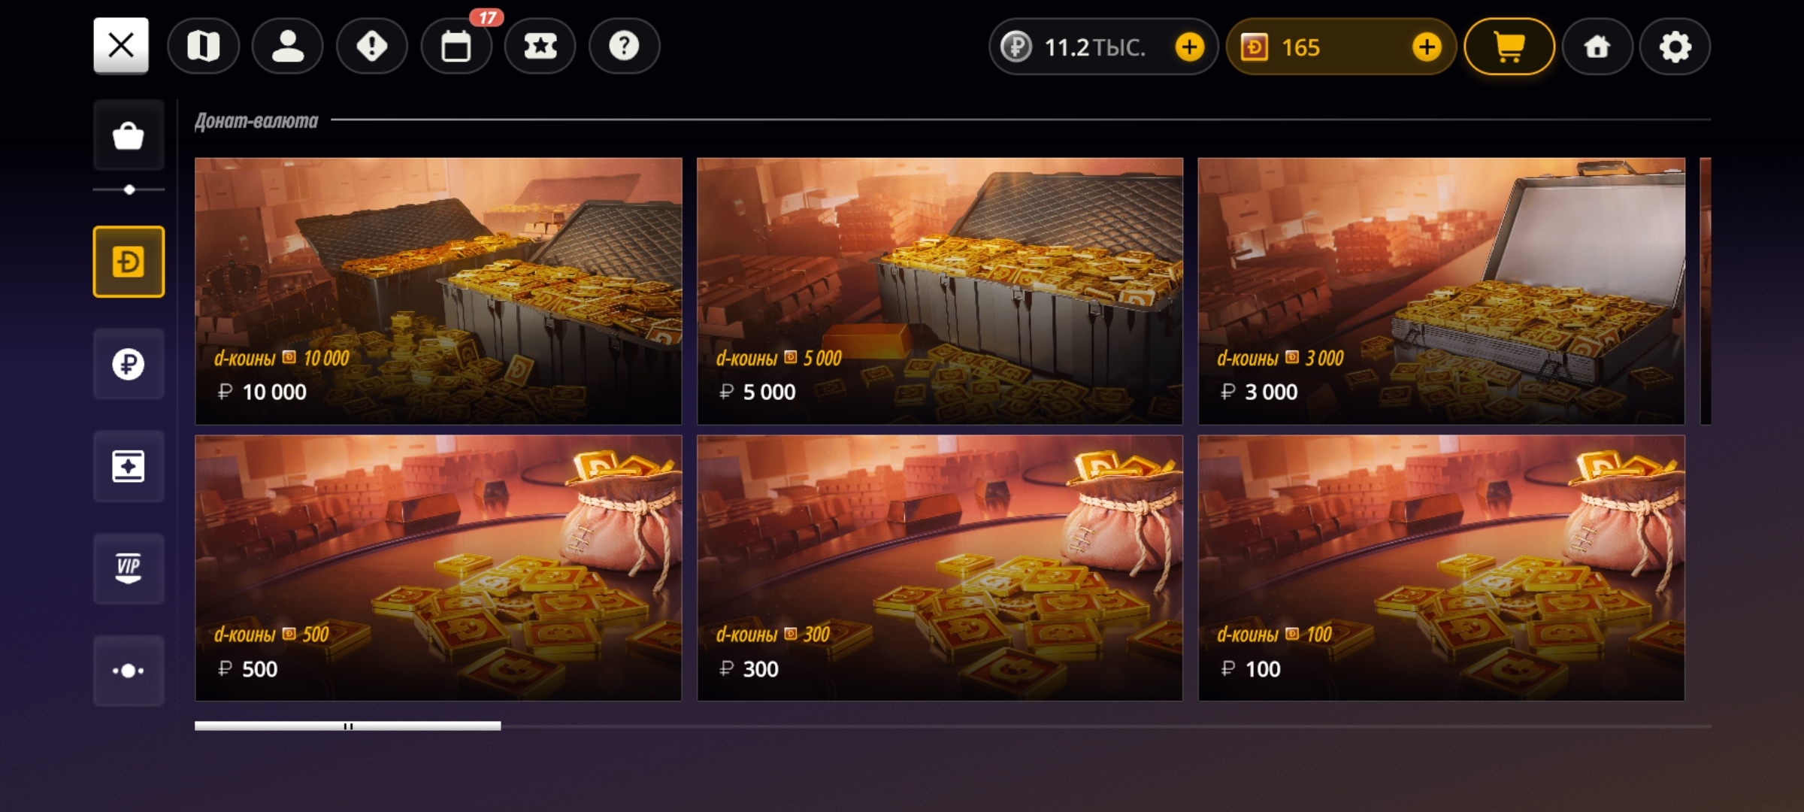Open the alert diamond exclamation icon
This screenshot has height=812, width=1804.
[372, 47]
